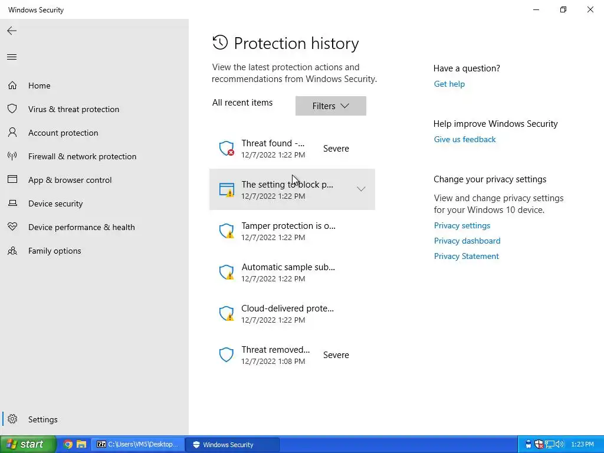
Task: Click the network tray icon
Action: 550,444
